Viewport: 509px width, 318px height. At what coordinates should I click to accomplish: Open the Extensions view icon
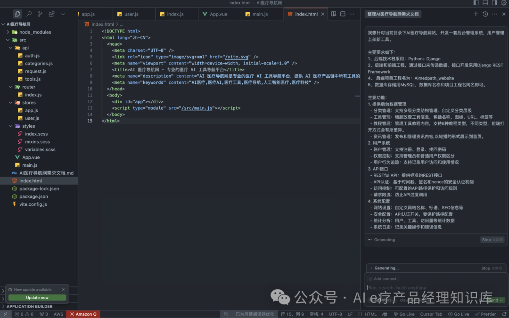pyautogui.click(x=51, y=14)
